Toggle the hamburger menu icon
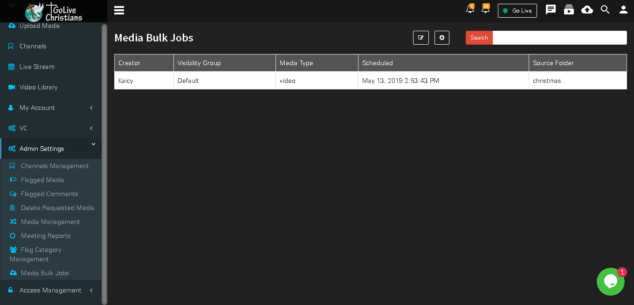The image size is (634, 305). coord(119,10)
